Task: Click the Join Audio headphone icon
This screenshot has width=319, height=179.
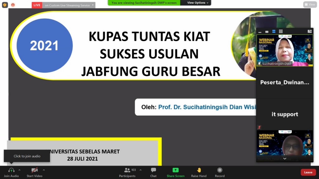Action: pyautogui.click(x=11, y=170)
